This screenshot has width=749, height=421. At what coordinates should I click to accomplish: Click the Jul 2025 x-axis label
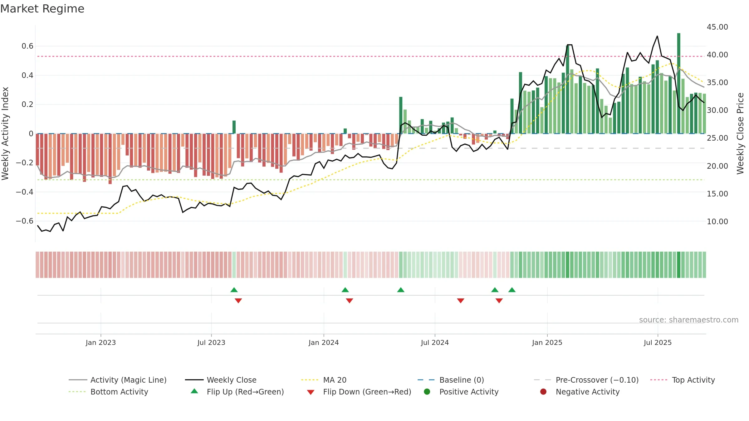(x=658, y=343)
